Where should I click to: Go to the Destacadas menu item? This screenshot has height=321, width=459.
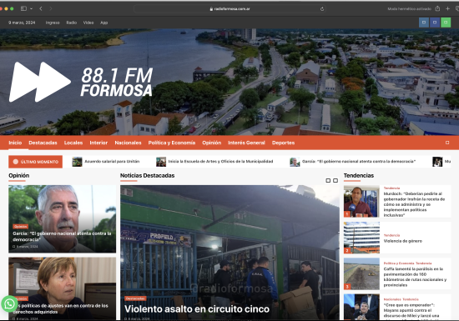pyautogui.click(x=43, y=143)
